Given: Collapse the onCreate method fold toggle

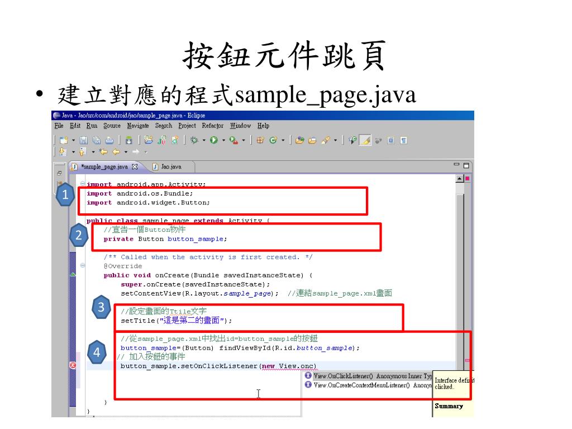Looking at the screenshot, I should 83,265.
